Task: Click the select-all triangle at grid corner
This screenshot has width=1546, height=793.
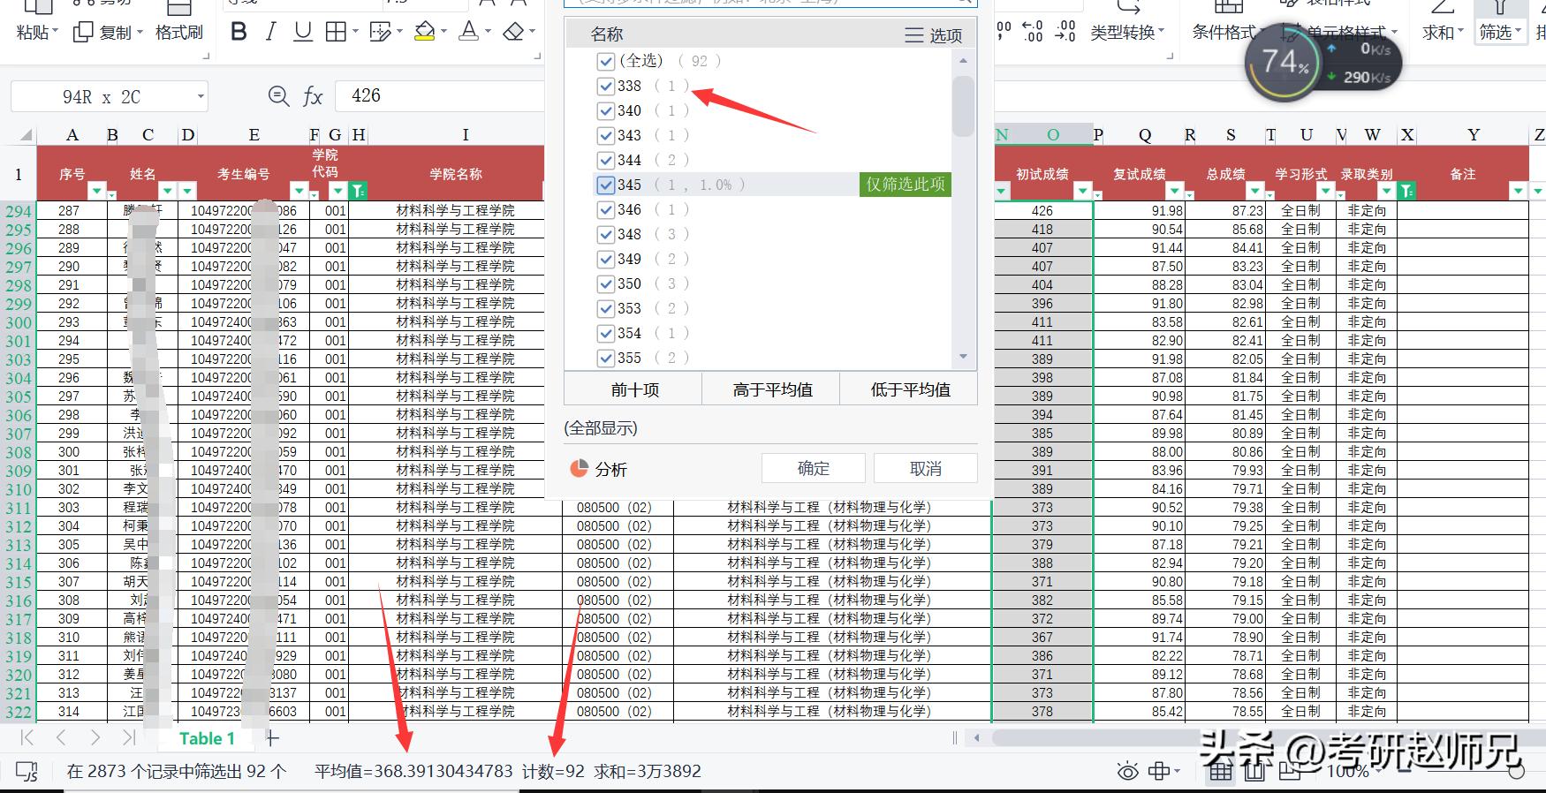Action: 27,135
